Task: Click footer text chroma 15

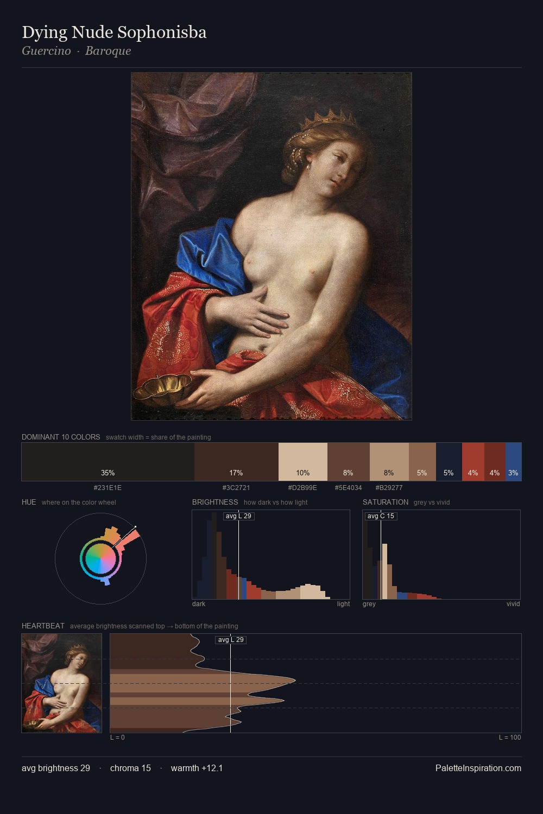Action: 130,768
